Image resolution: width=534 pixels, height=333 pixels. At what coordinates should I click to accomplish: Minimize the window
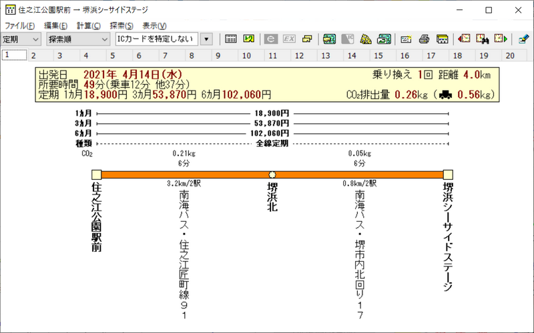pos(459,10)
